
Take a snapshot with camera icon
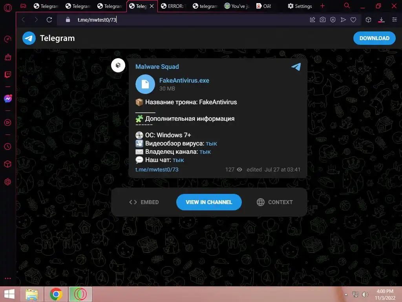click(323, 20)
